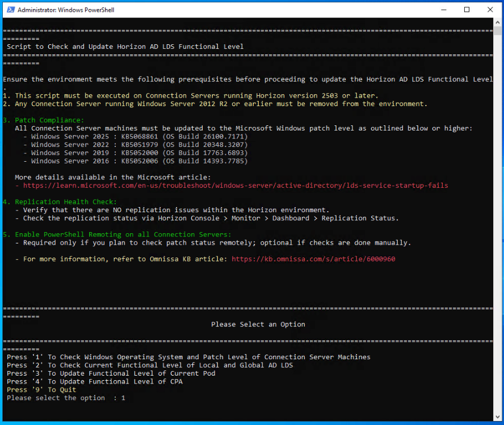Image resolution: width=504 pixels, height=425 pixels.
Task: Click the '4. Replication Health Check:' heading
Action: pos(60,202)
